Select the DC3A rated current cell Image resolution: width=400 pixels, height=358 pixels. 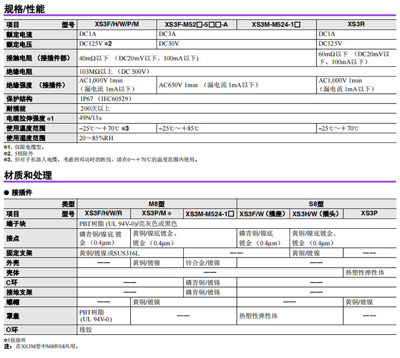(167, 34)
